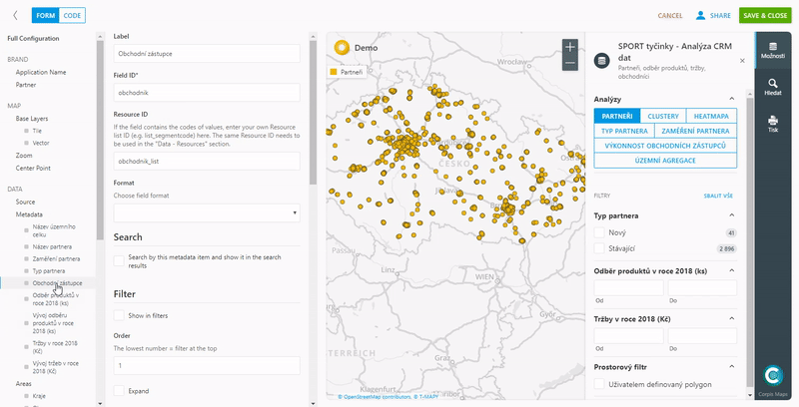This screenshot has height=407, width=799.
Task: Select Application Name in sidebar
Action: (x=41, y=72)
